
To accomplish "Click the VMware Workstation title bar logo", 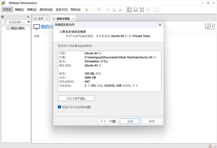I will click(x=3, y=3).
